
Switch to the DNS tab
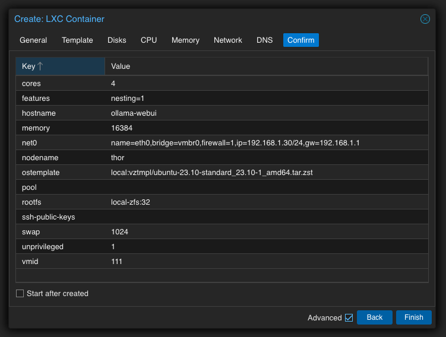coord(265,40)
